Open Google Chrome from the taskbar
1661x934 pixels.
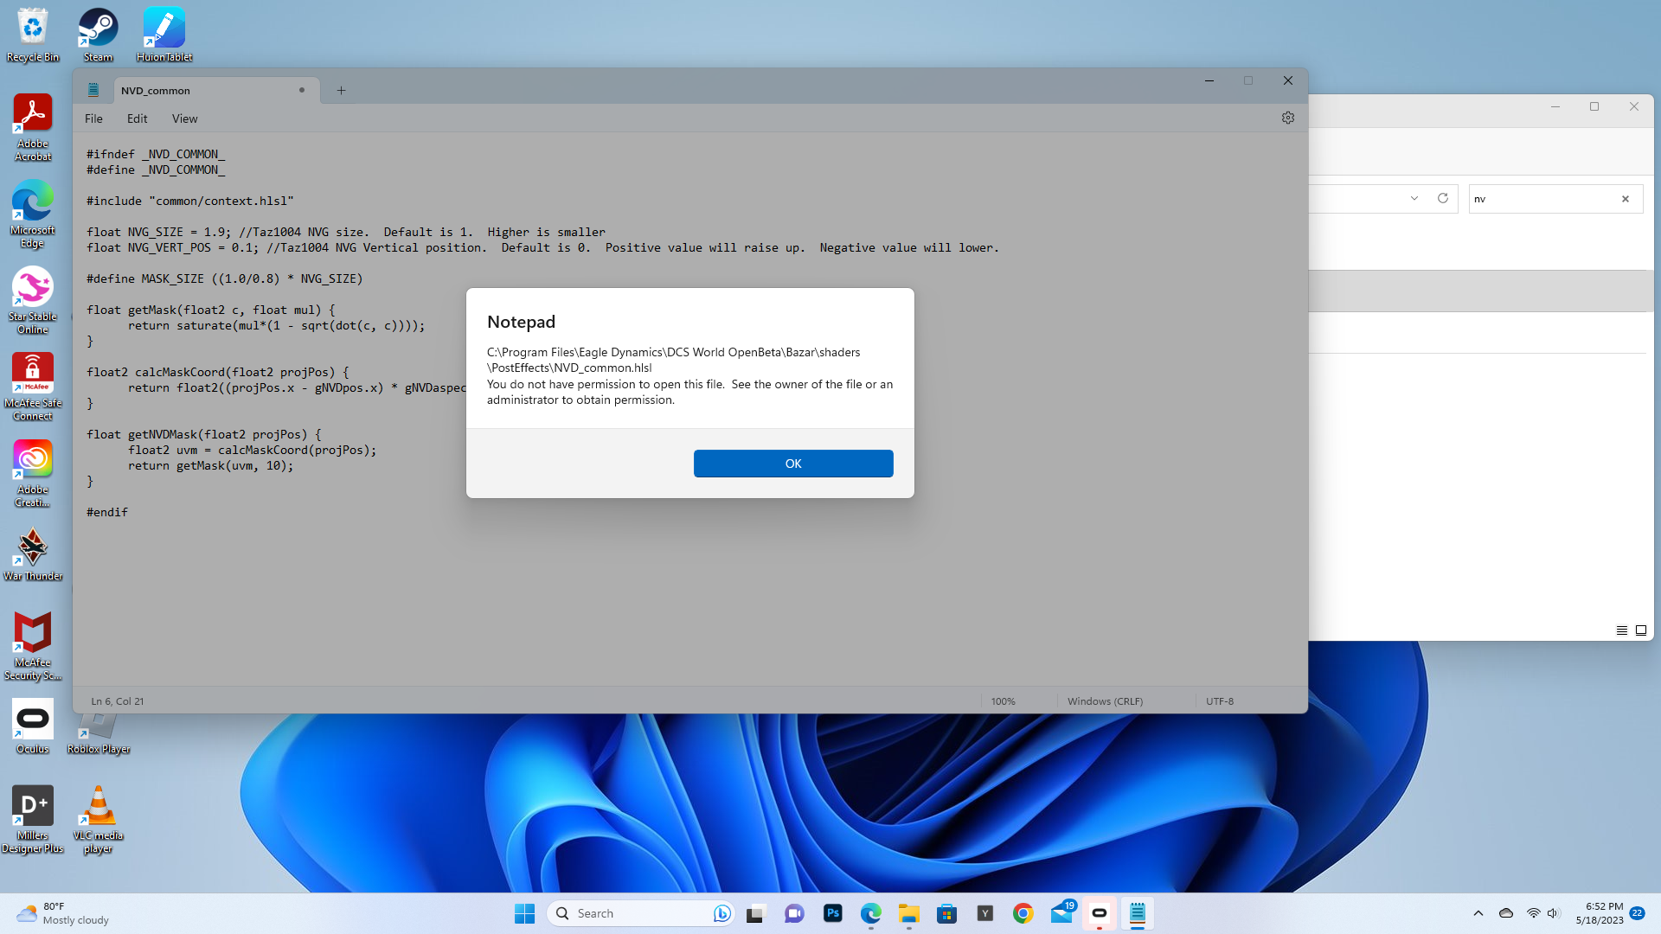pos(1023,913)
